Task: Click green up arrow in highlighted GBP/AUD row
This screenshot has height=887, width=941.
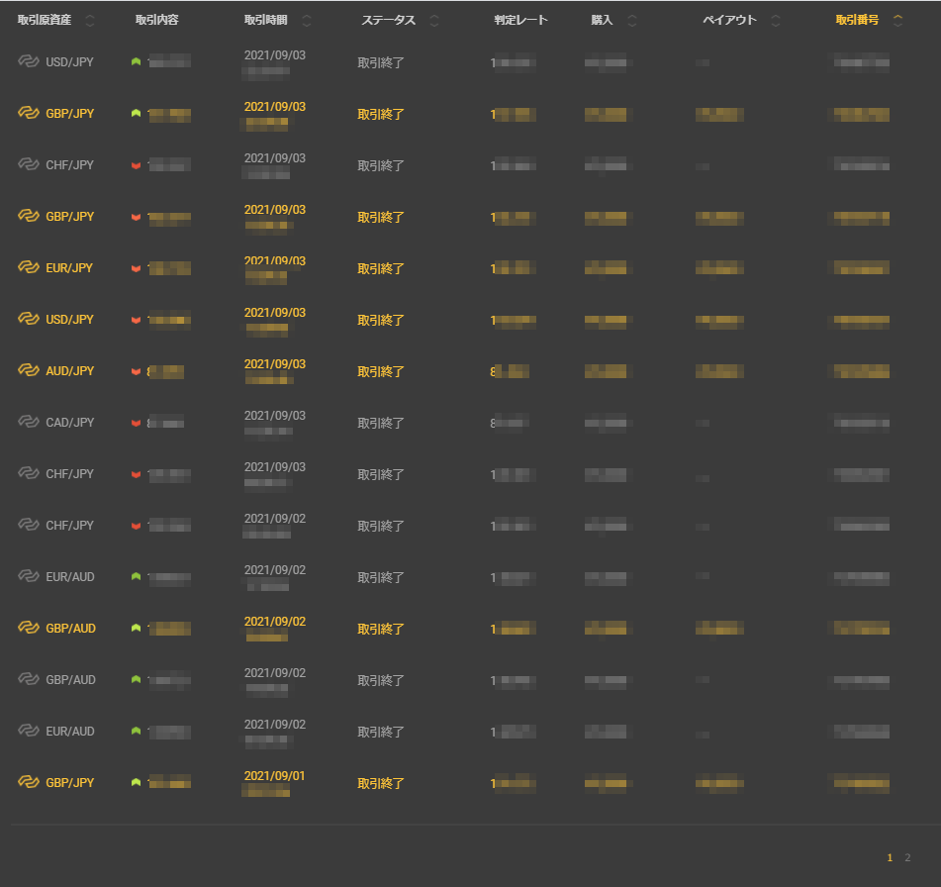Action: (136, 629)
